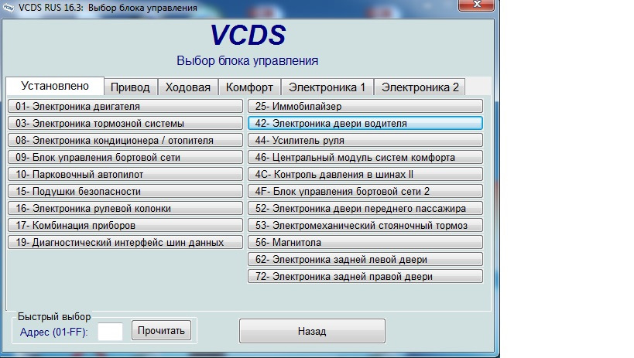The image size is (634, 358).
Task: Close the VCDS window
Action: tap(476, 5)
